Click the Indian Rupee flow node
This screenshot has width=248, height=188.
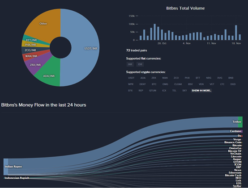(6, 167)
